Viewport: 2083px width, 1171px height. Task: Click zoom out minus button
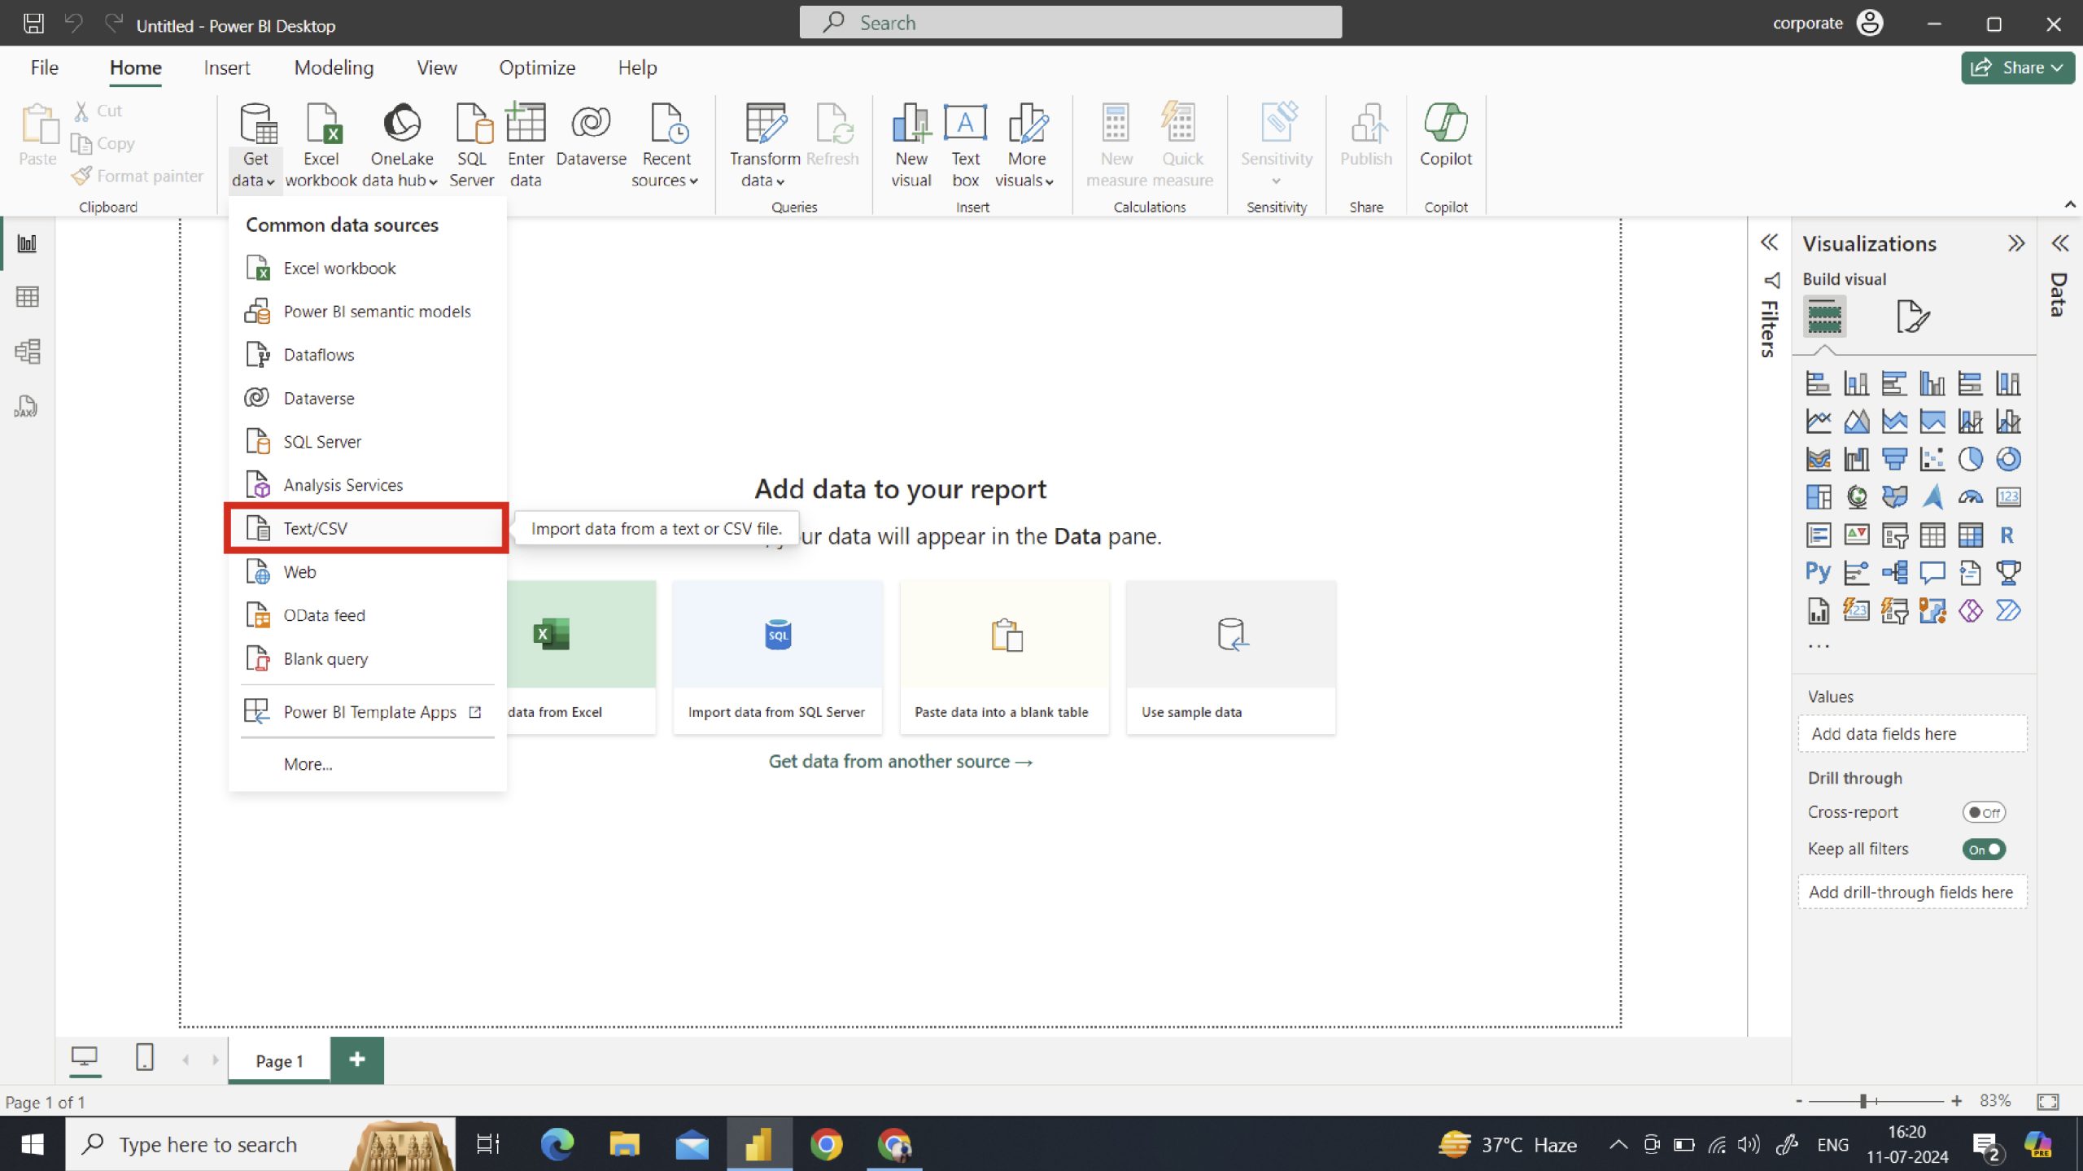click(1799, 1101)
